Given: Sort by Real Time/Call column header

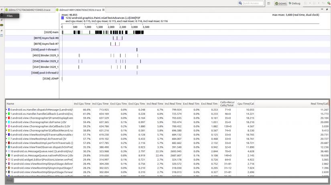Looking at the screenshot, I should (319, 103).
